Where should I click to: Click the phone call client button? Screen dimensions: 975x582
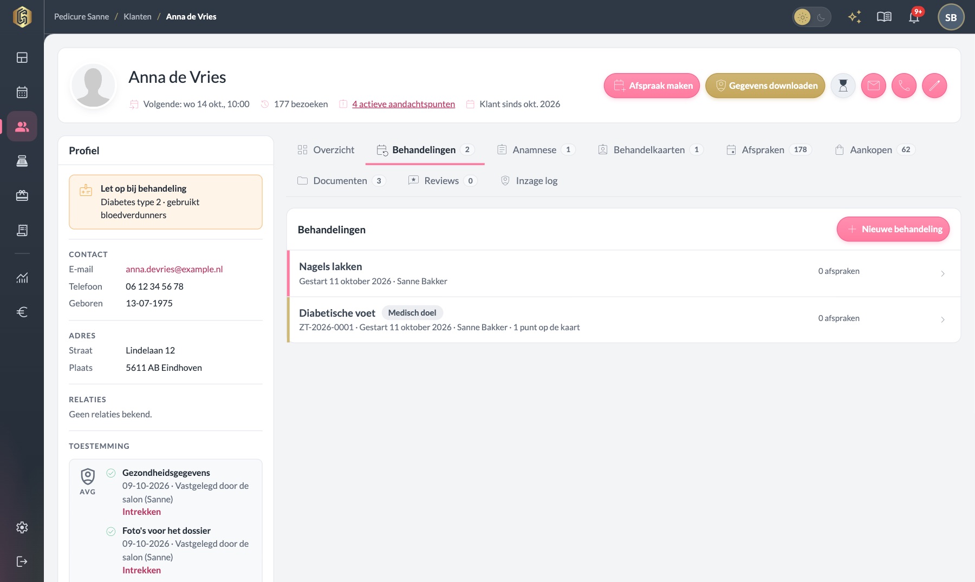[x=903, y=86]
